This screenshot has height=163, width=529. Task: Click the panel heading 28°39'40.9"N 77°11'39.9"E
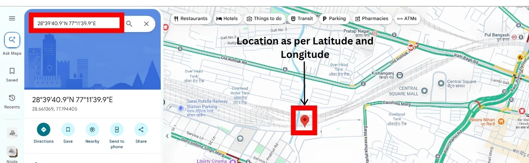click(72, 99)
